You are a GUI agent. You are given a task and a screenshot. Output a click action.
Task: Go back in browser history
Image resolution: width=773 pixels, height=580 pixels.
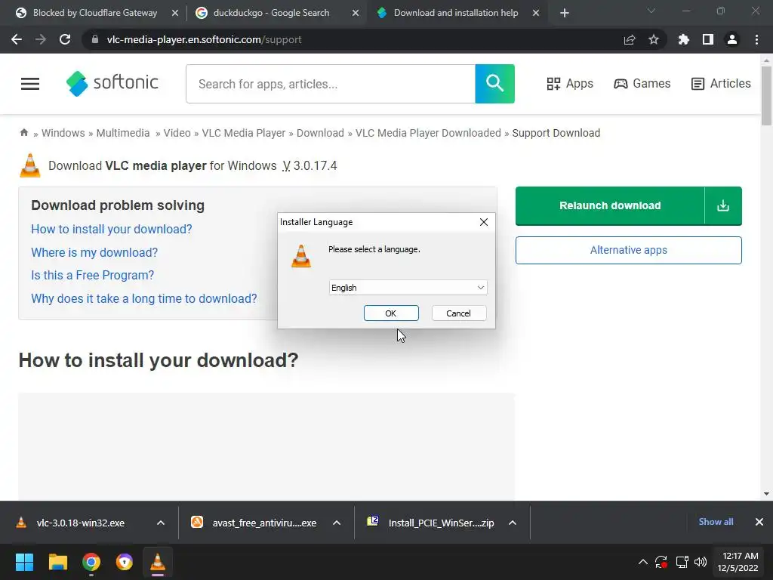pyautogui.click(x=17, y=39)
